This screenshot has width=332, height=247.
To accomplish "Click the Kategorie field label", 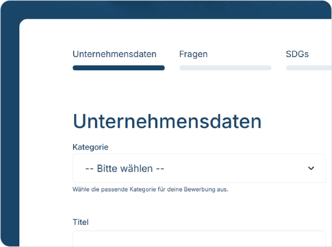I will 90,147.
